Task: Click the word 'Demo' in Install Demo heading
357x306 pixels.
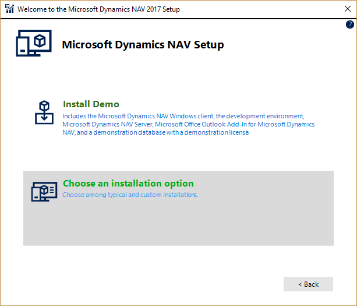Action: tap(105, 104)
